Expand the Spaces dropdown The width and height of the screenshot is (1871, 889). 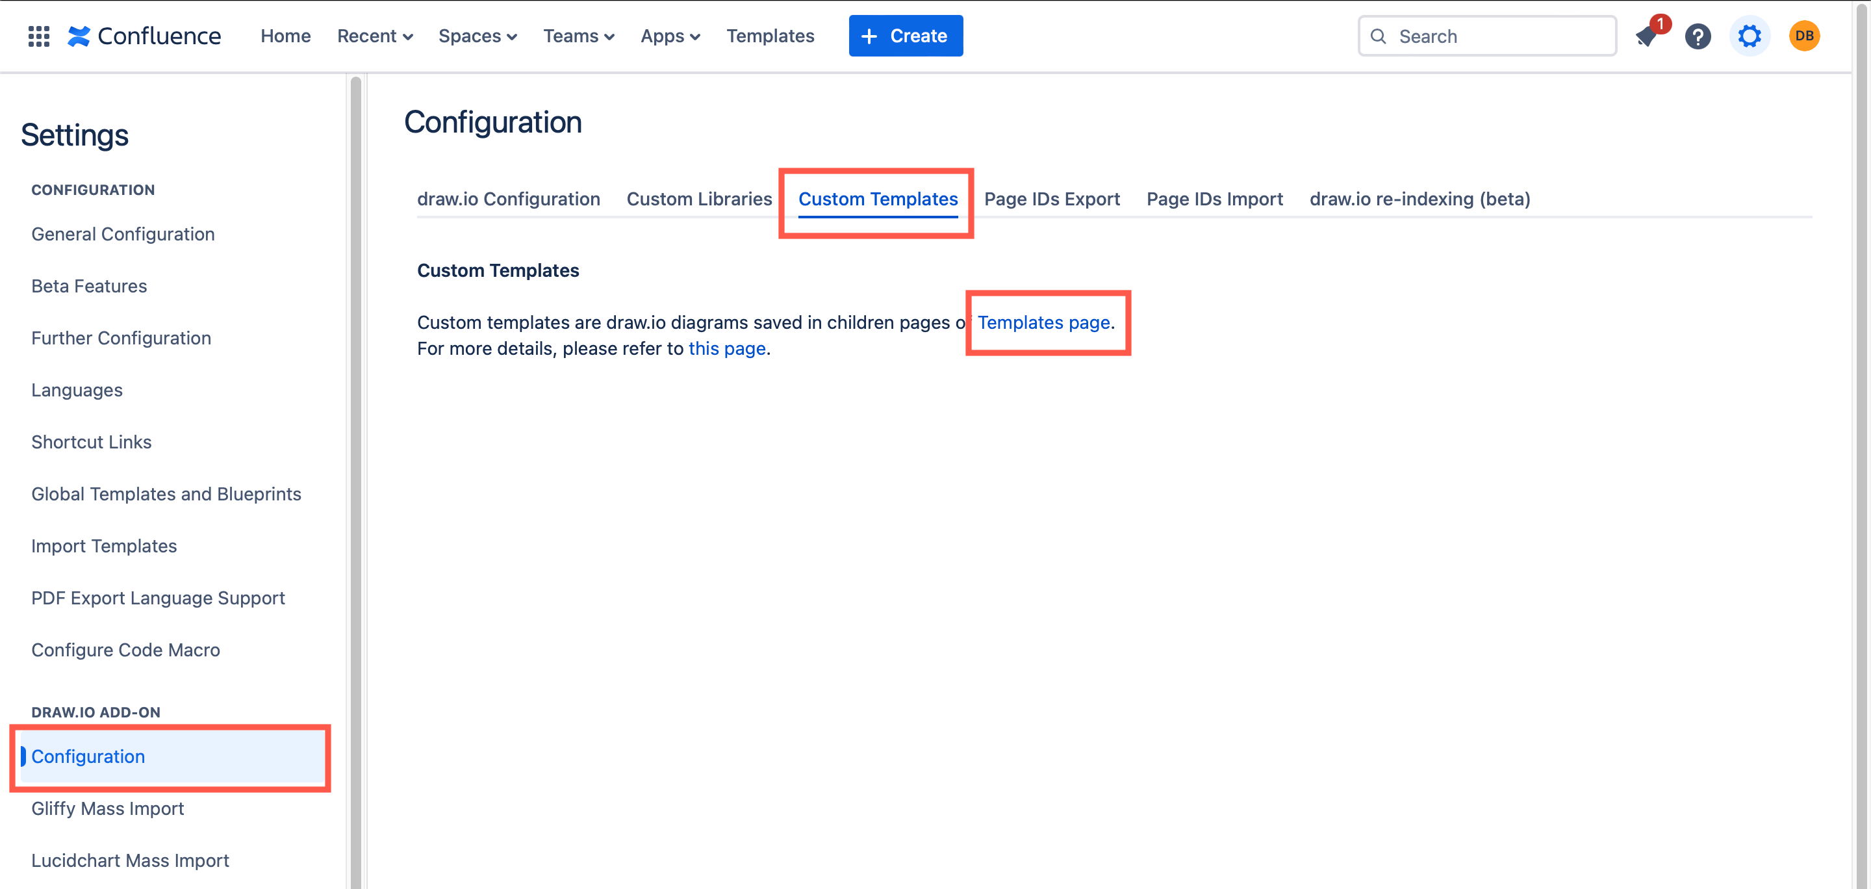[476, 36]
